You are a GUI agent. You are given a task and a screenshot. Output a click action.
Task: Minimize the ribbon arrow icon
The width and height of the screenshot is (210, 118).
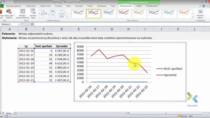(200, 6)
